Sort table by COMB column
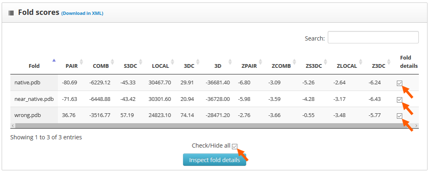The width and height of the screenshot is (430, 172). [x=101, y=66]
